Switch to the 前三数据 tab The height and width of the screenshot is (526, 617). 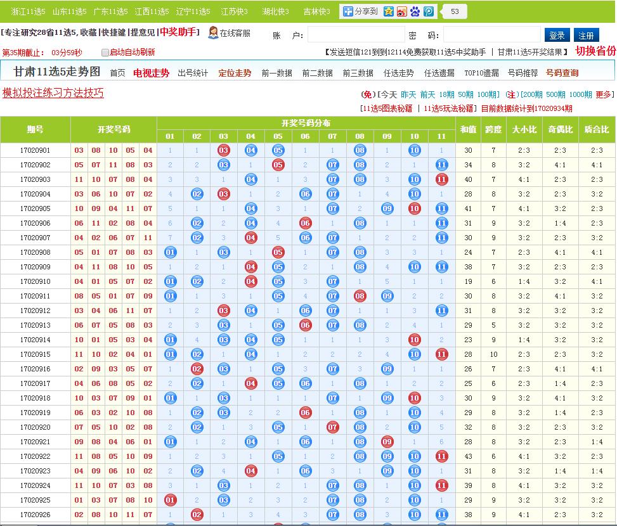coord(358,73)
